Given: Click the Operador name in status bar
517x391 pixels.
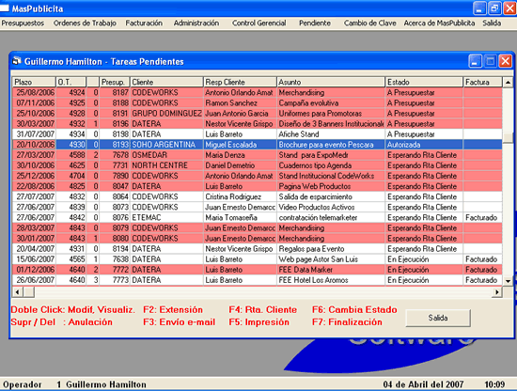Looking at the screenshot, I should click(x=106, y=384).
